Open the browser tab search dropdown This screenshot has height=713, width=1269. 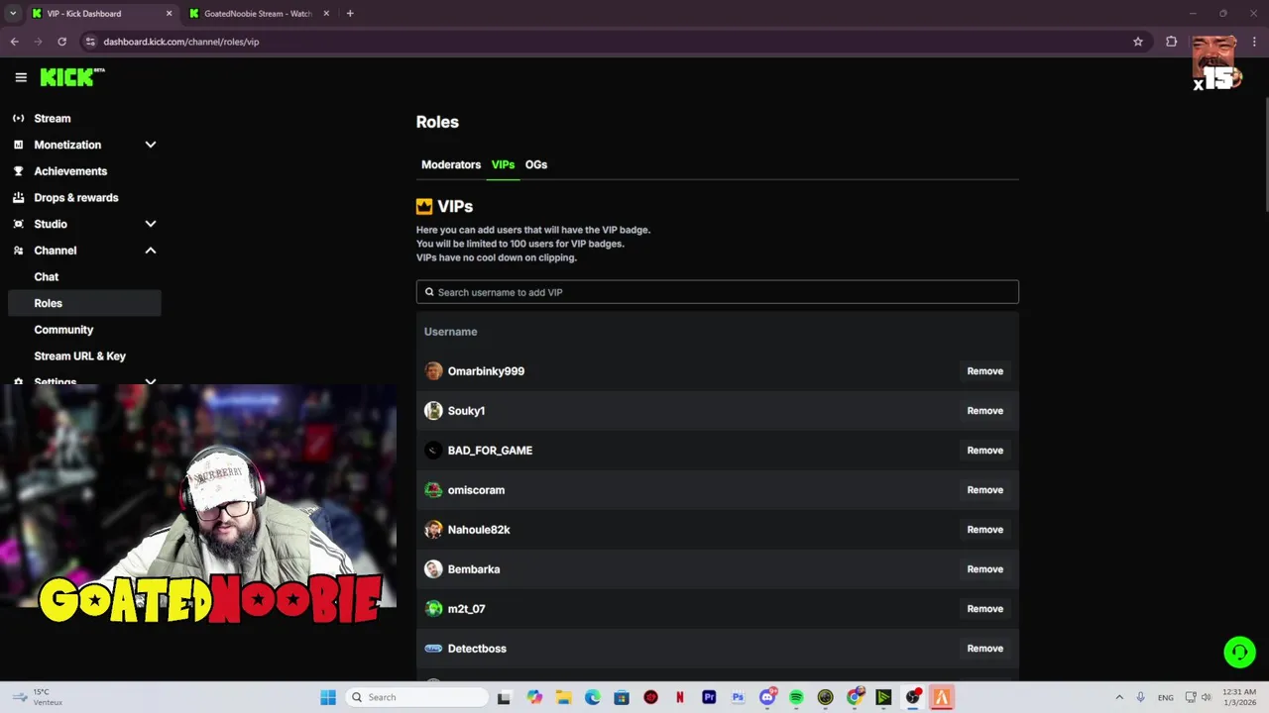tap(13, 14)
